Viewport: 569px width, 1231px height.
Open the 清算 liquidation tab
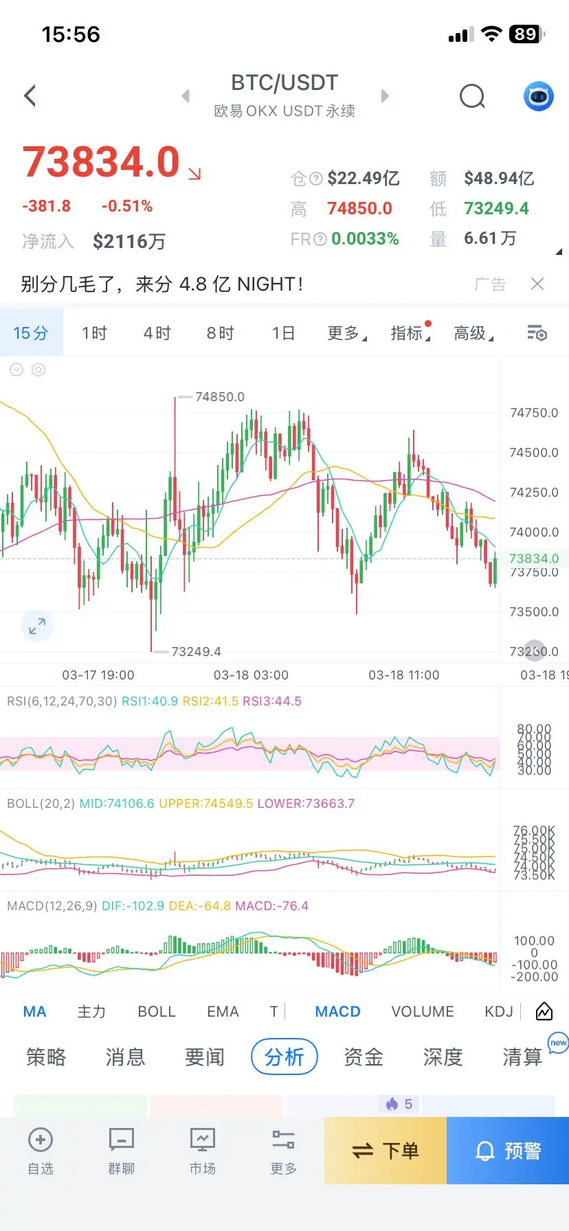522,1057
